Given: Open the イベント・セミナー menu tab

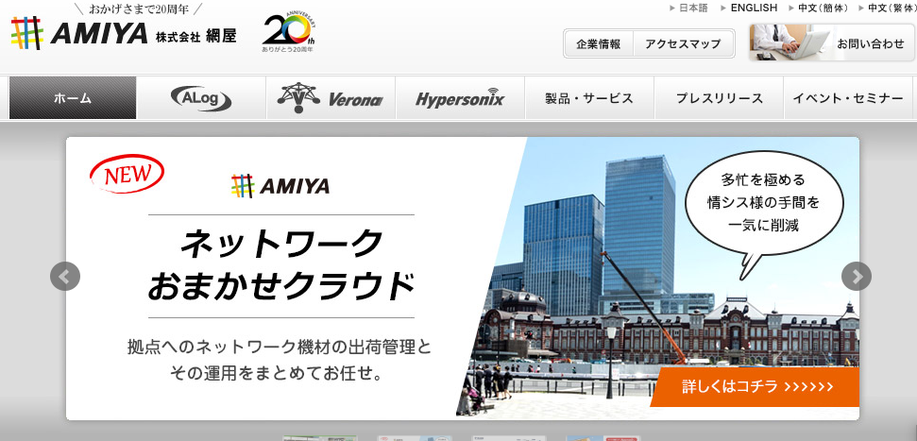Looking at the screenshot, I should pos(848,98).
